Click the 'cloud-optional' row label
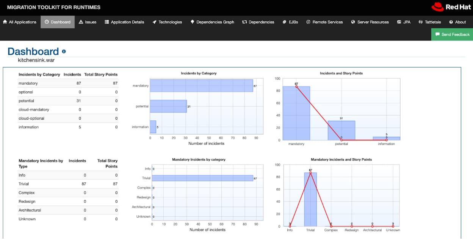This screenshot has width=473, height=239. coord(31,118)
